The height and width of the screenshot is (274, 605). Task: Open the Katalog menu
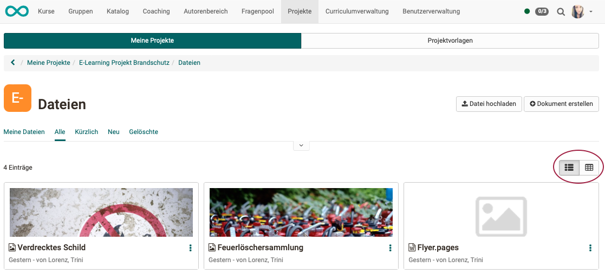[118, 11]
